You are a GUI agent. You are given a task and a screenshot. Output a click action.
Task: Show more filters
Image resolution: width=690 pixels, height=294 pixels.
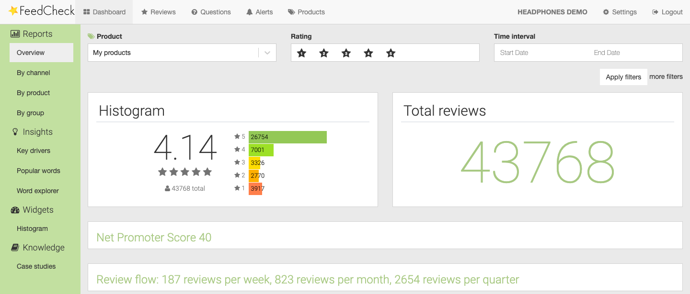[x=666, y=76]
